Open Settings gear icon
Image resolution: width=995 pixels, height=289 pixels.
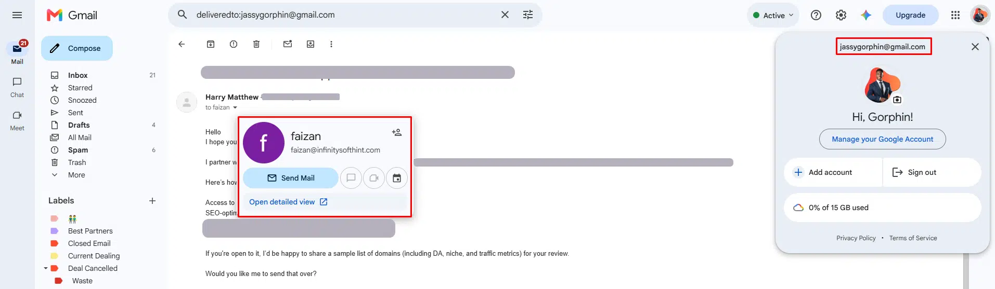[x=841, y=15]
